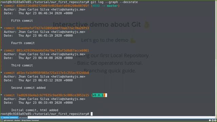Click commit hash starting with 081c4291
This screenshot has width=217, height=122.
(53, 50)
